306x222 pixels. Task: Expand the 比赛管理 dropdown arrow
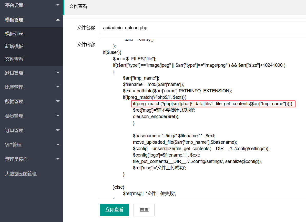[x=58, y=87]
